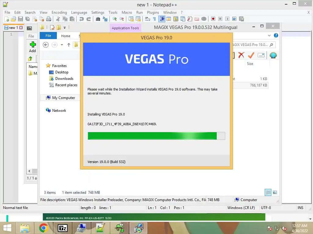Click the Windows Start button
The image size is (313, 234).
7,228
